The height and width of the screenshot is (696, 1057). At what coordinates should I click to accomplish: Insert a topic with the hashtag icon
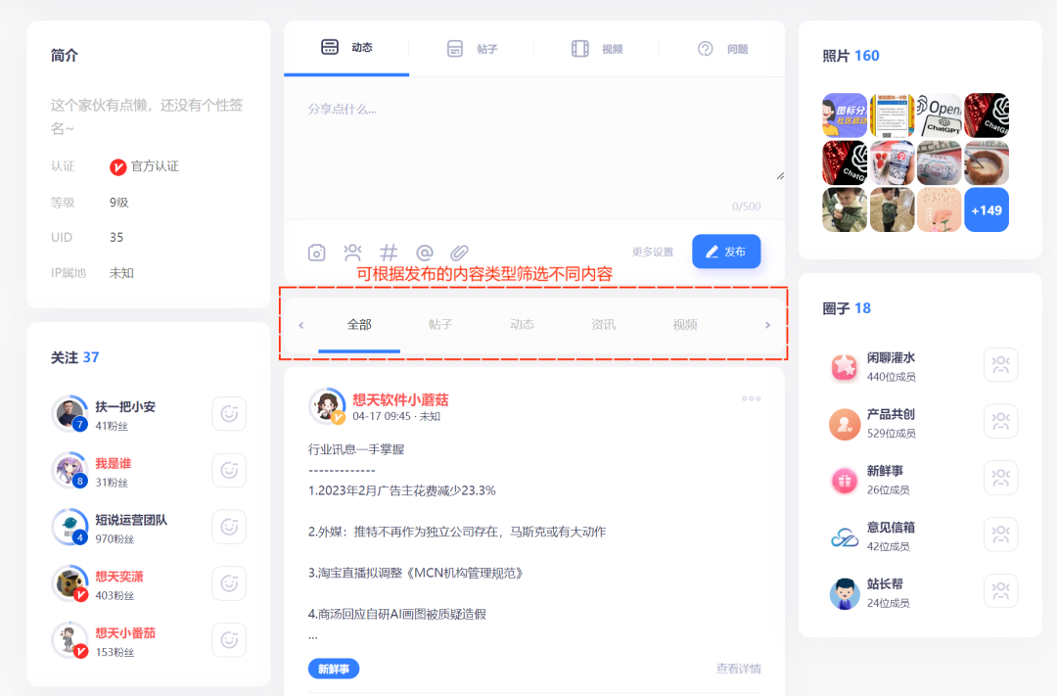pyautogui.click(x=389, y=251)
